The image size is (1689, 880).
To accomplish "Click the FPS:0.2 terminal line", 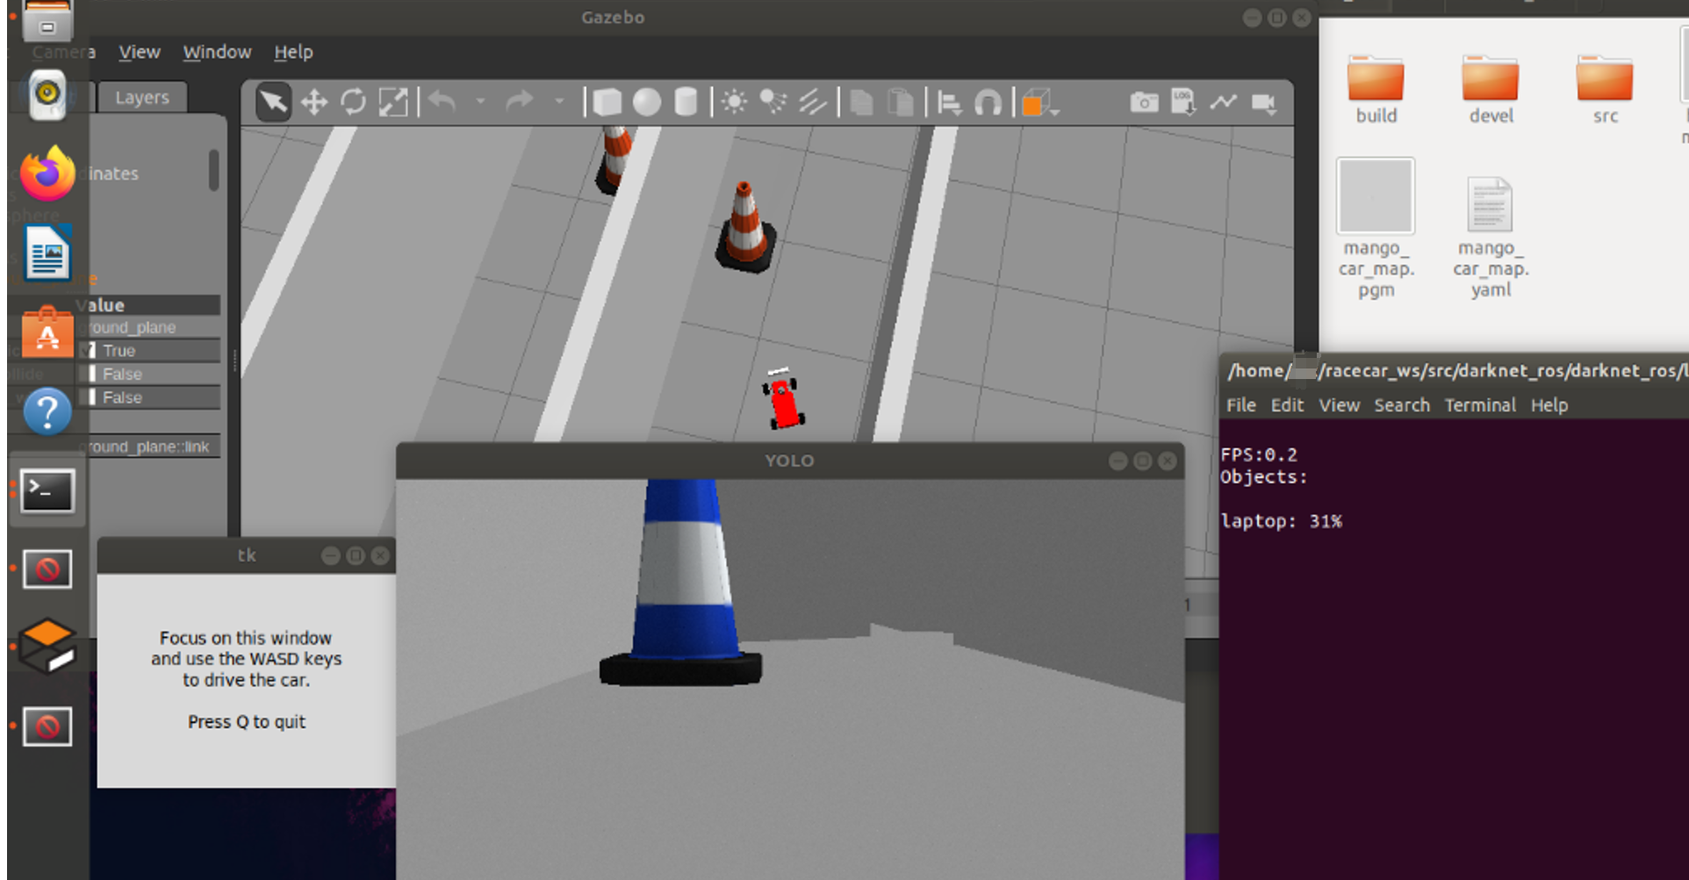I will tap(1258, 454).
